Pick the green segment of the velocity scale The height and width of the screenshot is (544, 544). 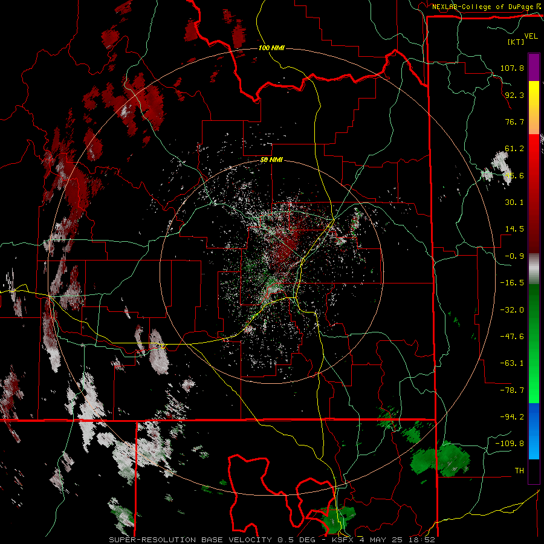pos(534,343)
